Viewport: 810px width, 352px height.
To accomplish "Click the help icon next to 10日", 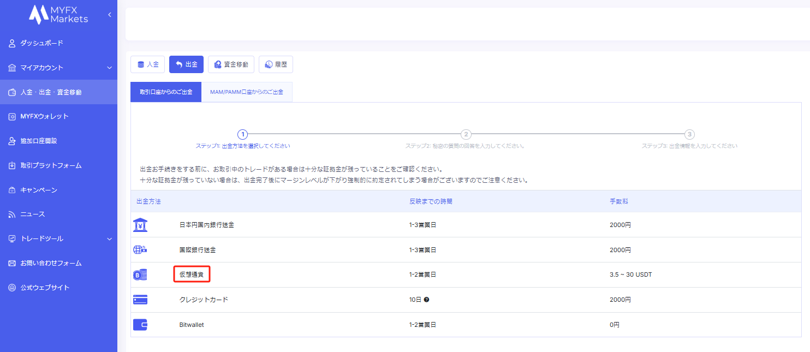I will (426, 300).
